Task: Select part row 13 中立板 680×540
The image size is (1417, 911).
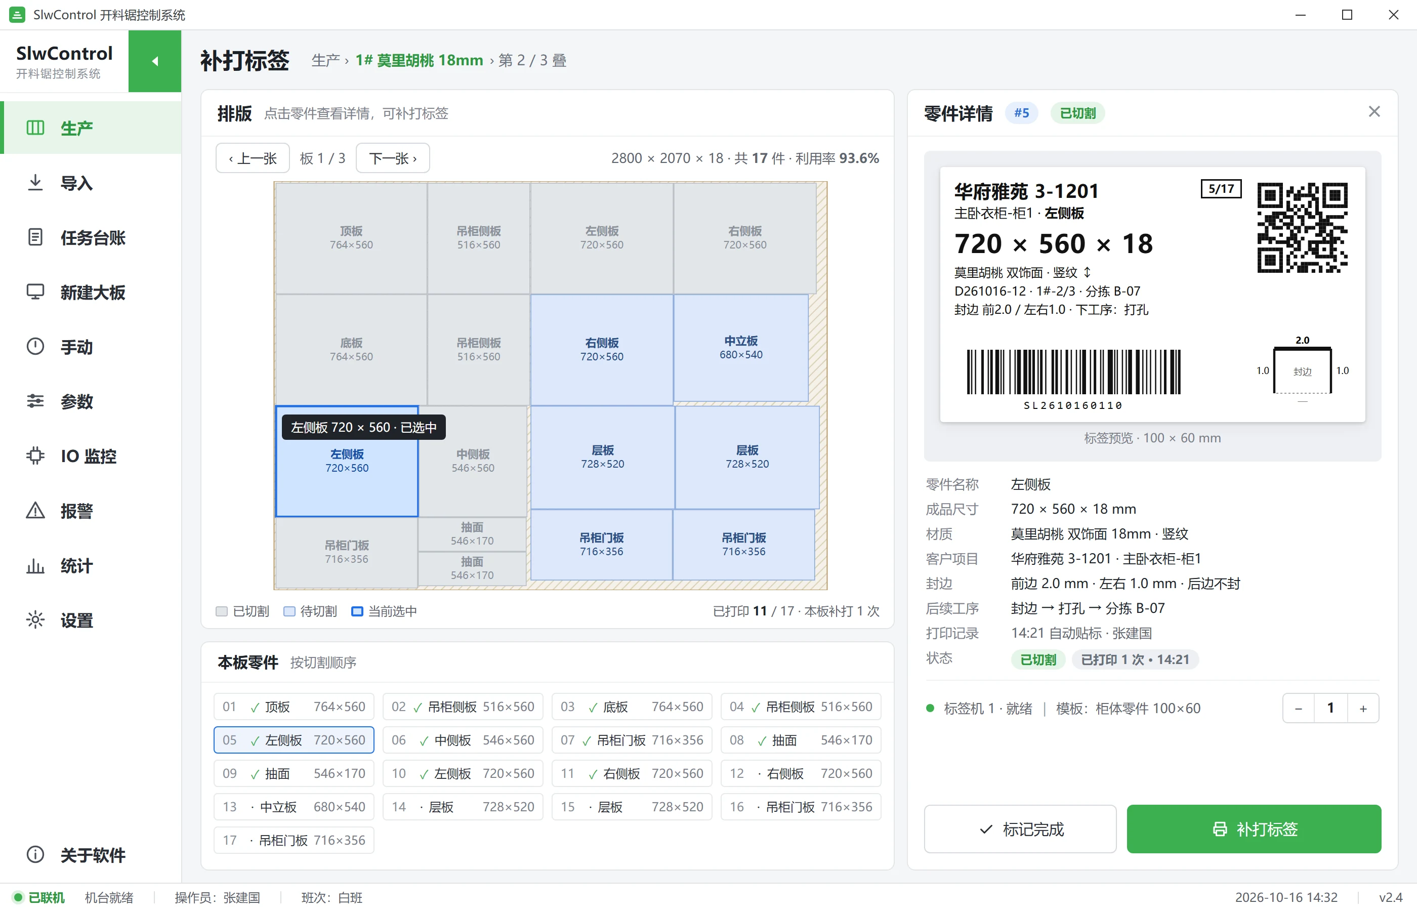Action: click(x=294, y=806)
